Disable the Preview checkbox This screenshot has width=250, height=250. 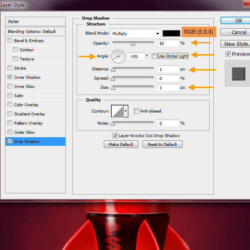[228, 54]
